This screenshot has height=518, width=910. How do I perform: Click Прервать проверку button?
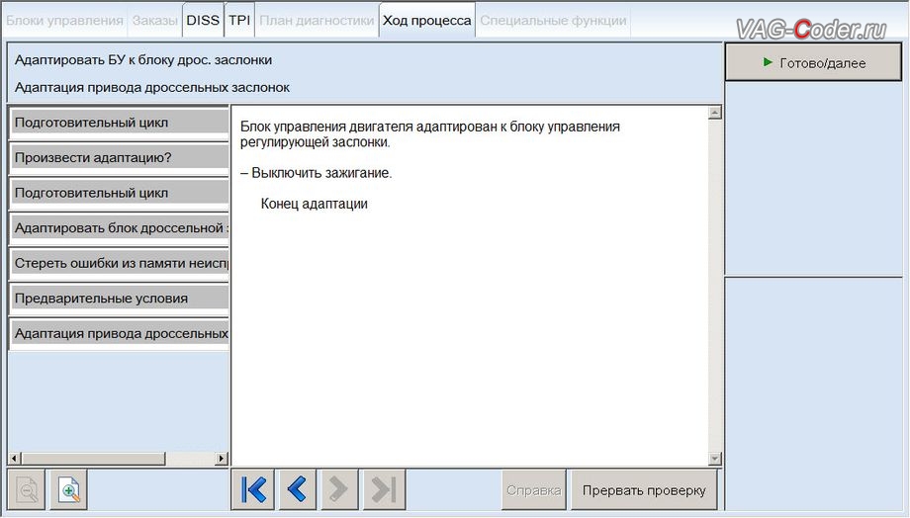(644, 490)
